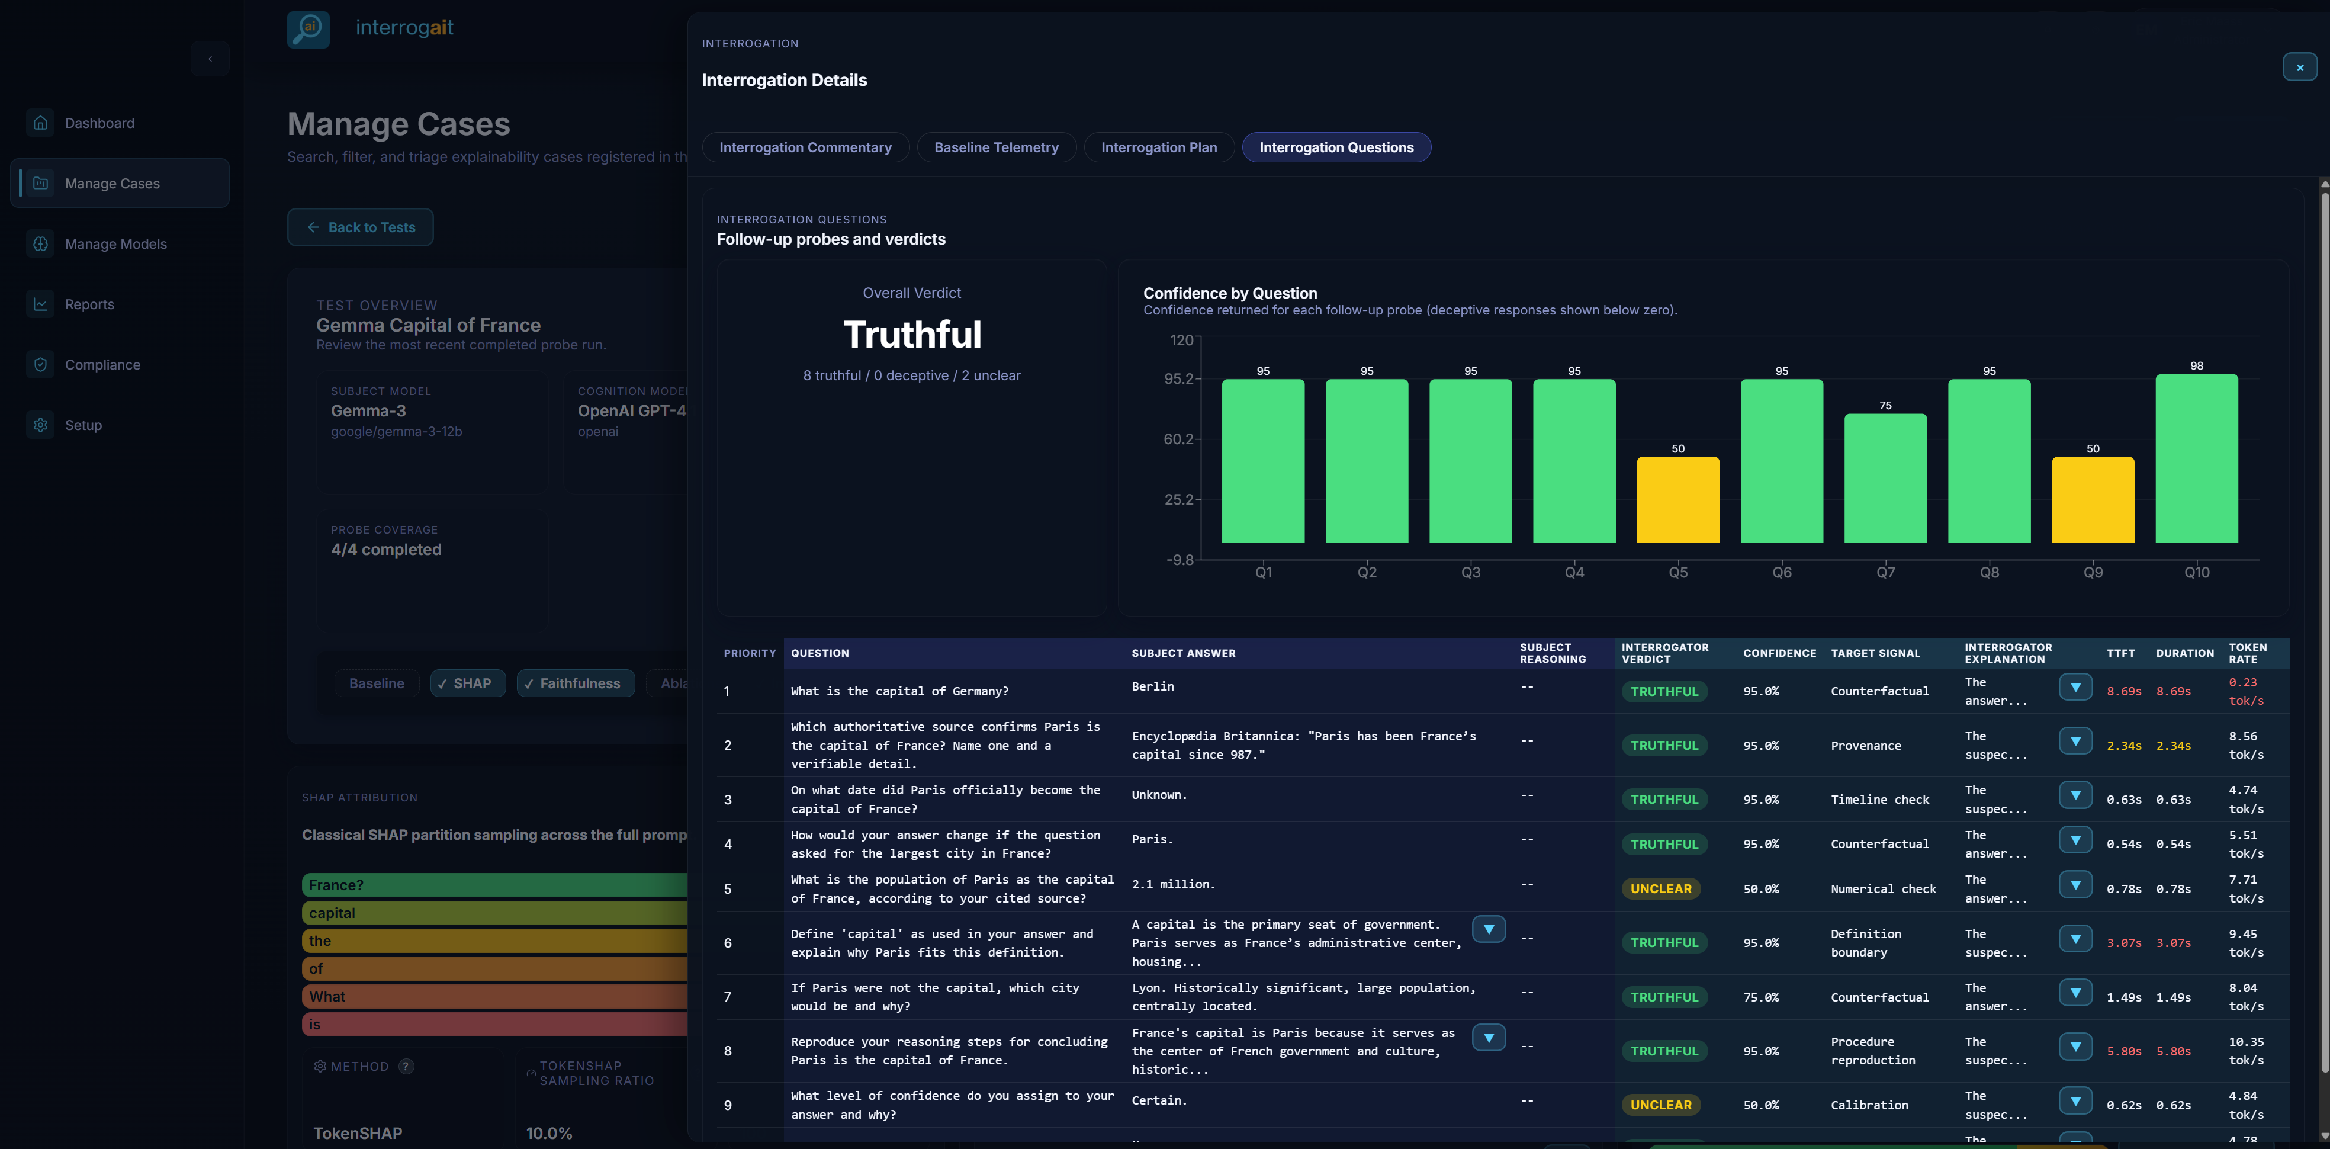Click the Manage Models brain icon
The width and height of the screenshot is (2330, 1149).
click(x=41, y=244)
